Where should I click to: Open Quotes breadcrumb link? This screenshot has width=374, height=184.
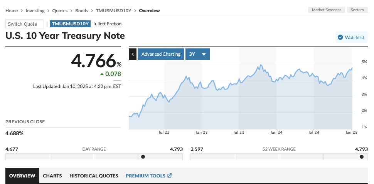pos(61,11)
